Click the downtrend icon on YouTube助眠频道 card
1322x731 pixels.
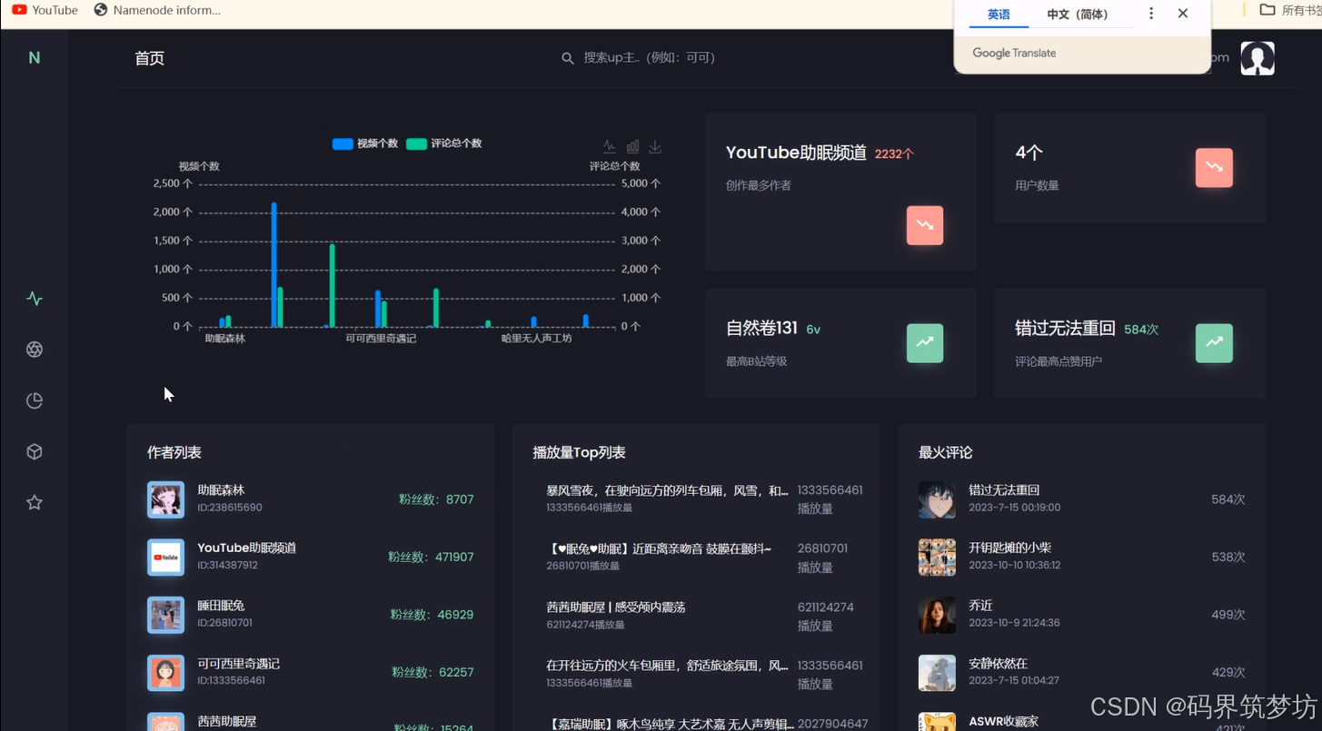tap(925, 225)
